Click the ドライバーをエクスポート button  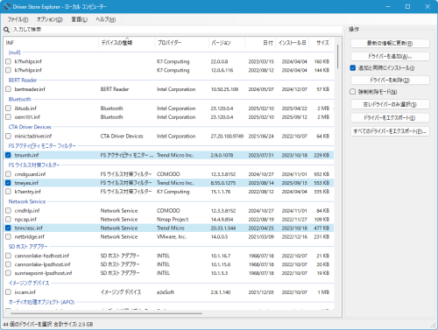click(390, 117)
